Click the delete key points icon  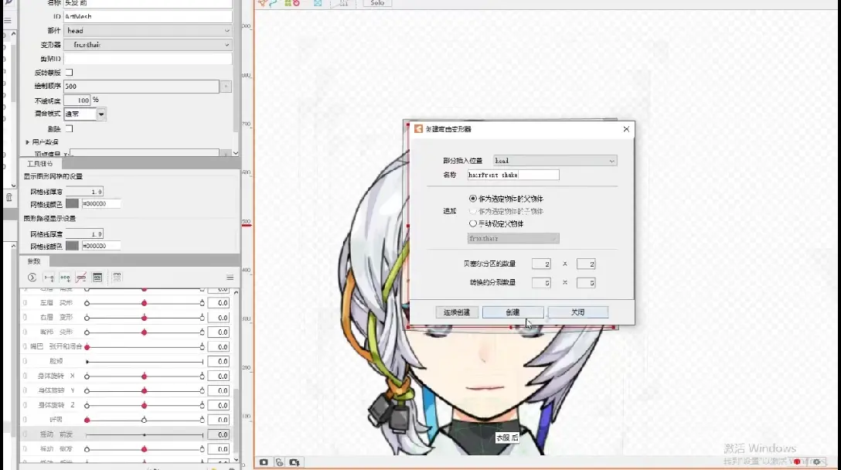(81, 278)
